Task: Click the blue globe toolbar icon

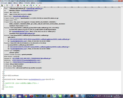Action: pyautogui.click(x=31, y=5)
